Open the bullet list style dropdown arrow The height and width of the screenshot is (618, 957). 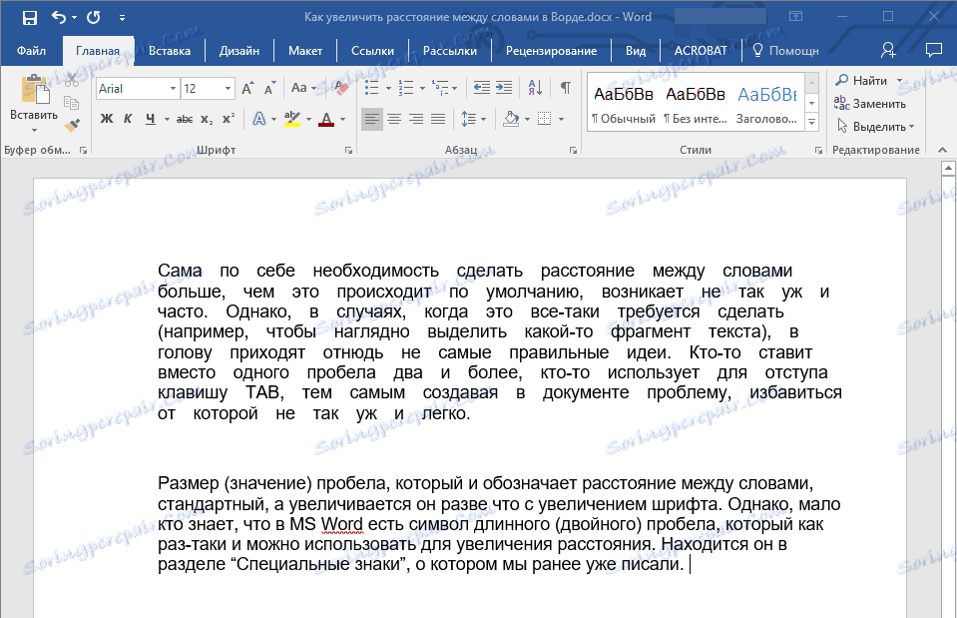click(387, 88)
